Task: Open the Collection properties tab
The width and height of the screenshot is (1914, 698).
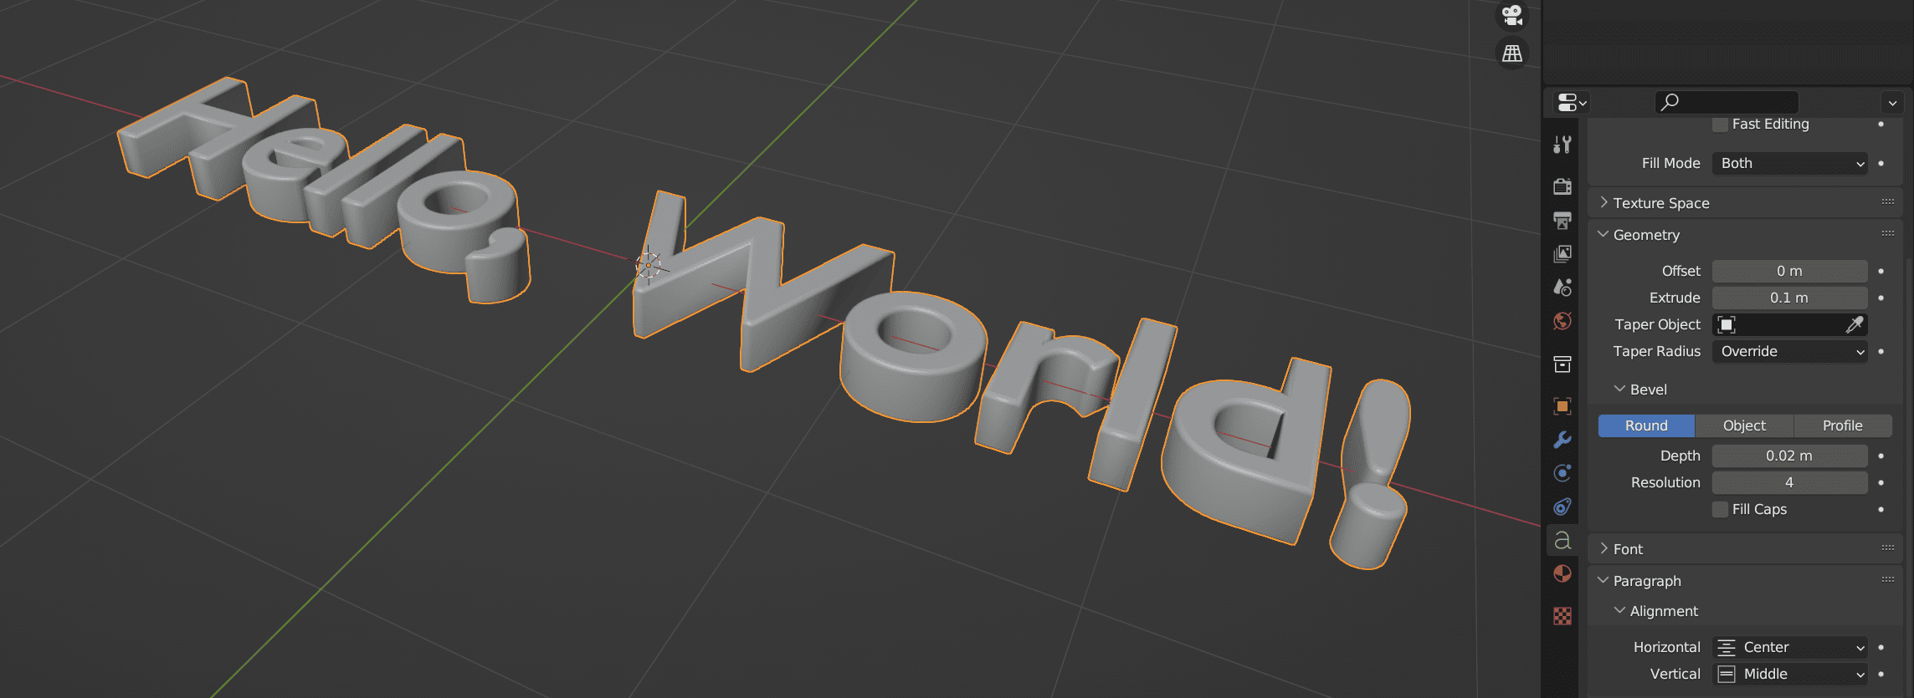Action: 1562,364
